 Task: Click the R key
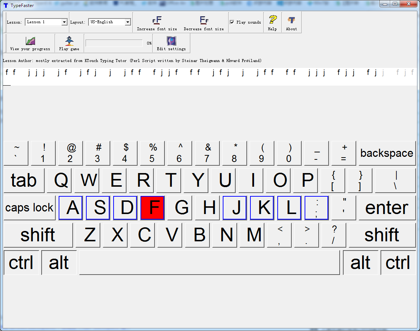(142, 180)
